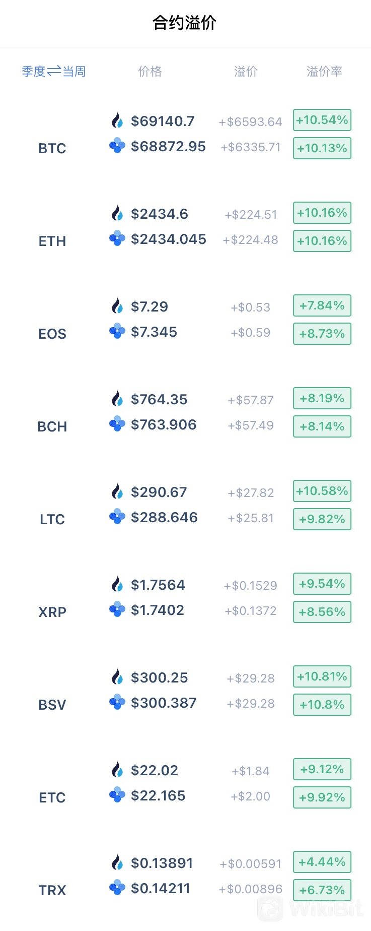Select the 溢价 column header
This screenshot has width=371, height=931.
click(x=246, y=72)
